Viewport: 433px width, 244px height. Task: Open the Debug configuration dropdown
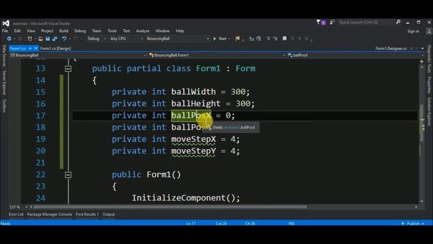tap(97, 39)
